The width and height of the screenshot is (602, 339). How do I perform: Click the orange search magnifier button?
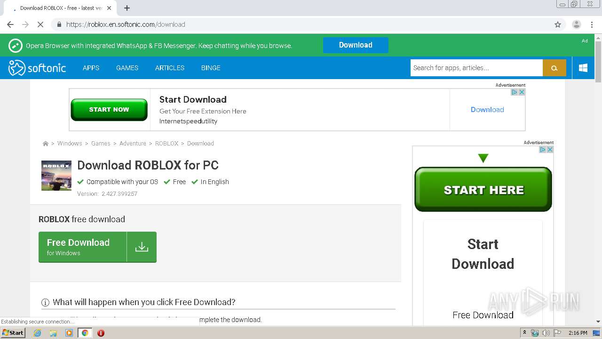(554, 68)
